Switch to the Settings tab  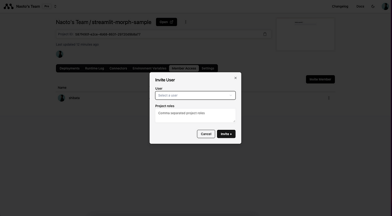click(x=208, y=68)
